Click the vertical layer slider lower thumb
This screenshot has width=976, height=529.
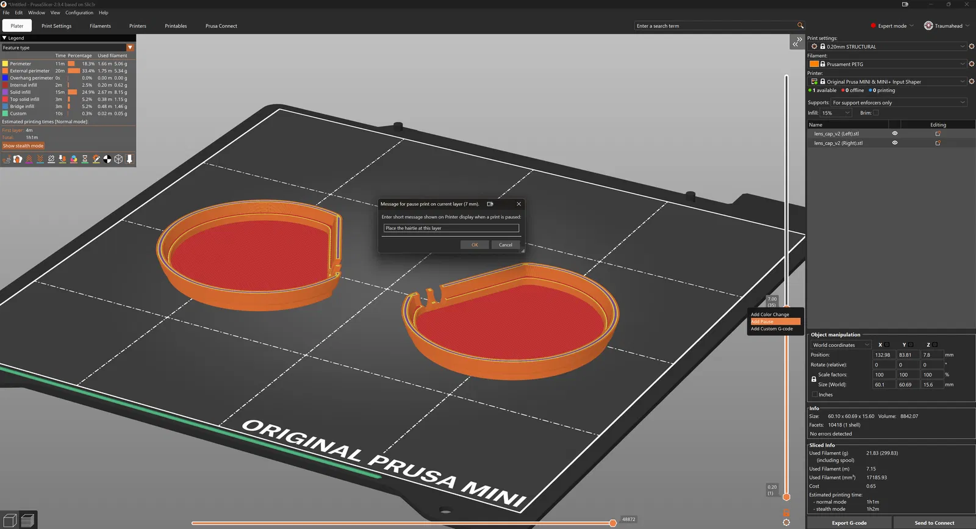point(786,497)
